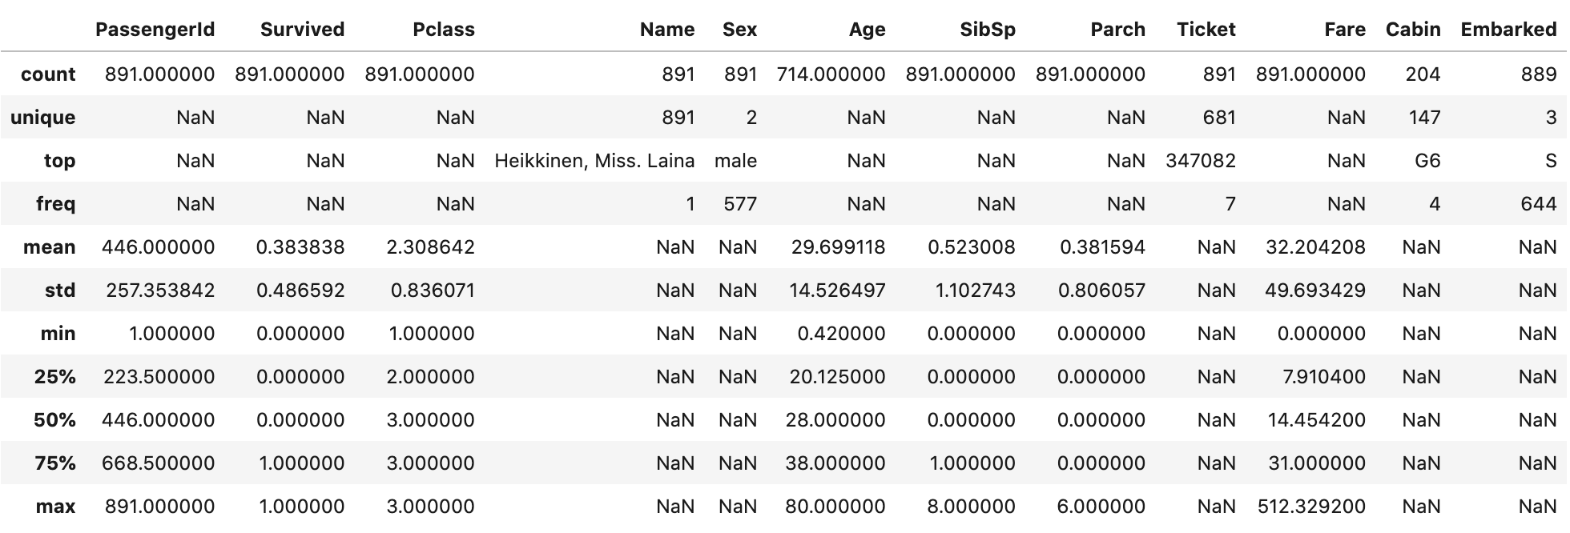Select the Survived column header

click(302, 30)
